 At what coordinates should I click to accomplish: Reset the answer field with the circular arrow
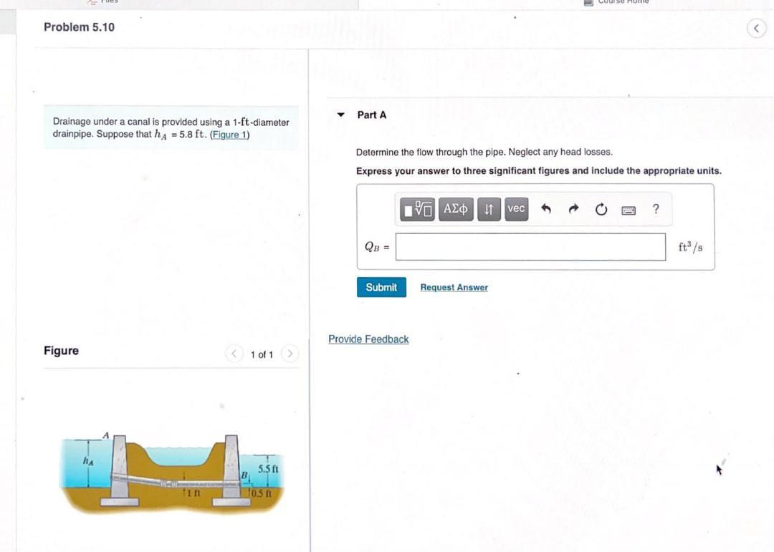point(601,210)
